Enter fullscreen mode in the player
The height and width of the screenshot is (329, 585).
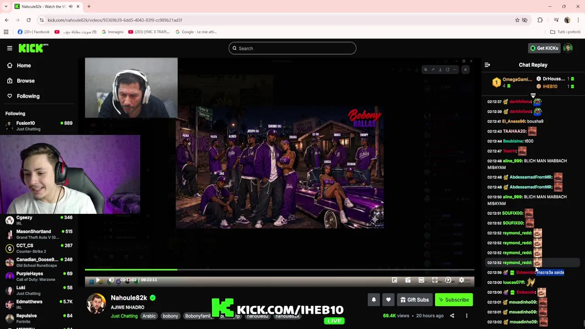click(435, 280)
